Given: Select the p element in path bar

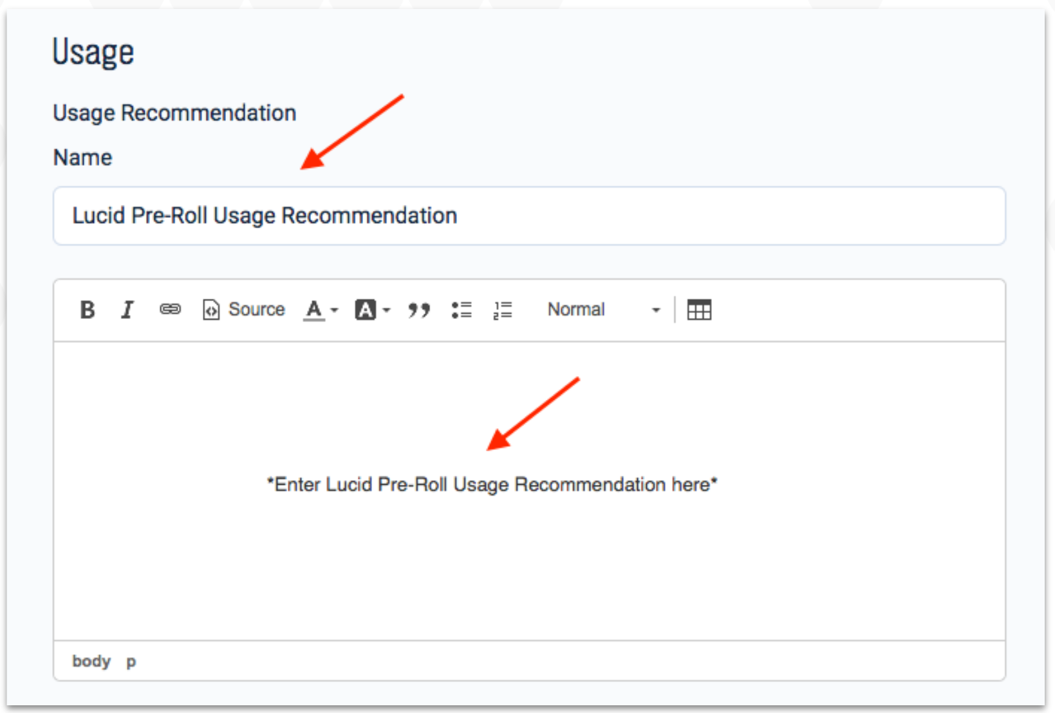Looking at the screenshot, I should [x=131, y=662].
